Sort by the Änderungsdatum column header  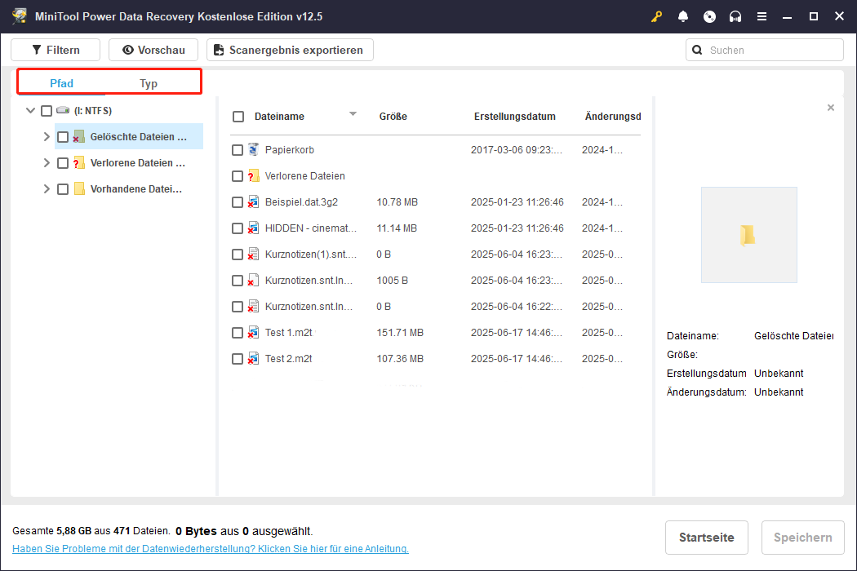pyautogui.click(x=613, y=117)
